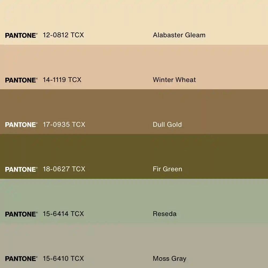Click the PANTONE logo in the Moss Gray row
The image size is (268, 268).
click(21, 259)
